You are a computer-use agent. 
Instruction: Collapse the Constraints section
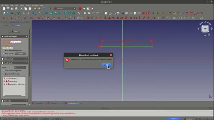tap(26, 63)
